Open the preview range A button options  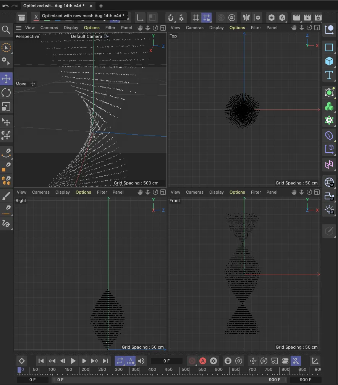130,361
